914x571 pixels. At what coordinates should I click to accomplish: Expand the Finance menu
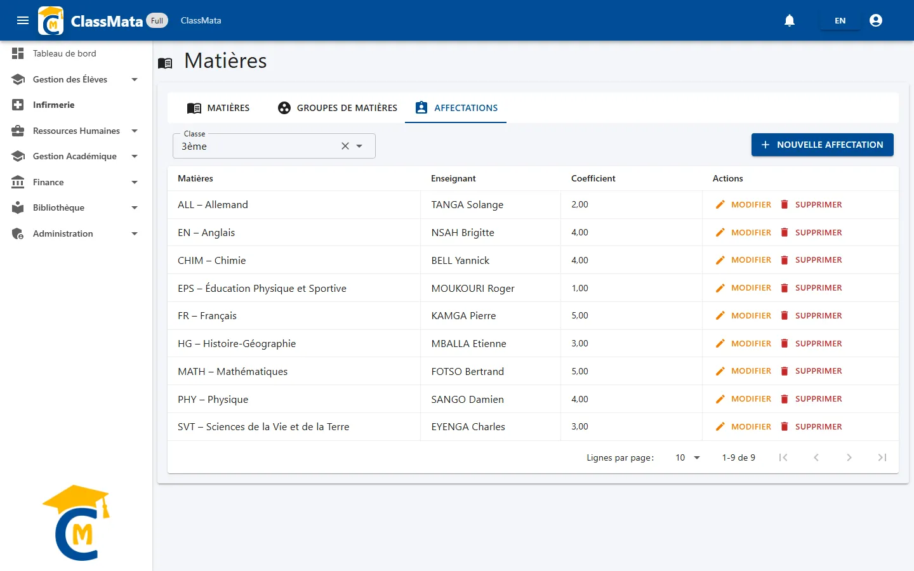click(x=76, y=182)
